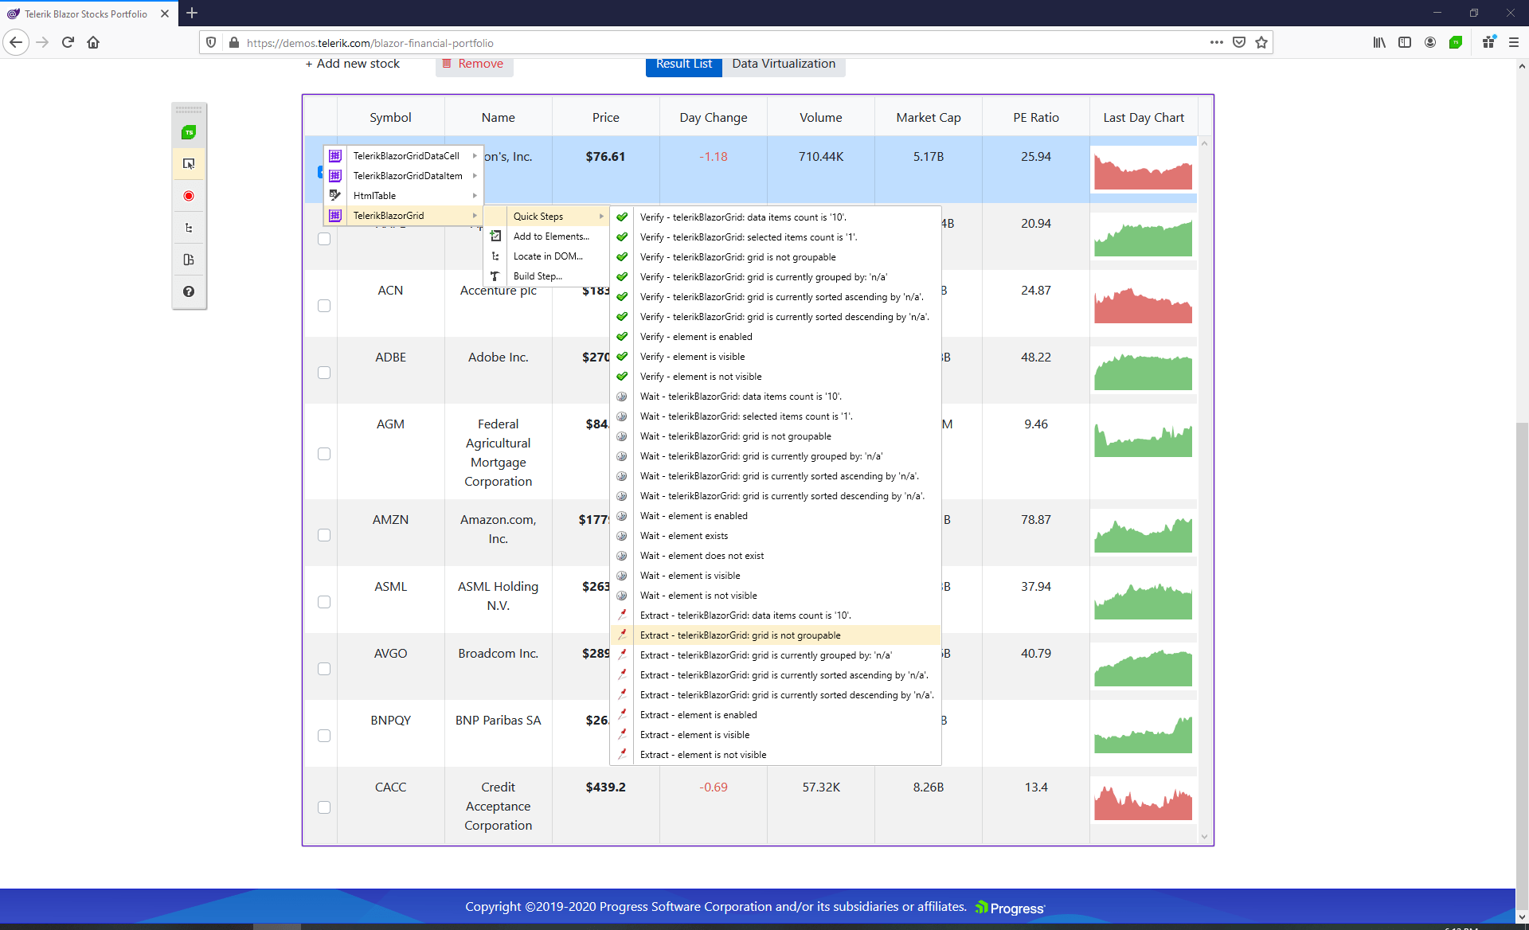Reload the page with the refresh icon
The width and height of the screenshot is (1529, 930).
coord(68,42)
